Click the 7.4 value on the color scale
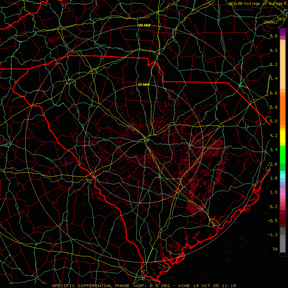 pos(274,79)
